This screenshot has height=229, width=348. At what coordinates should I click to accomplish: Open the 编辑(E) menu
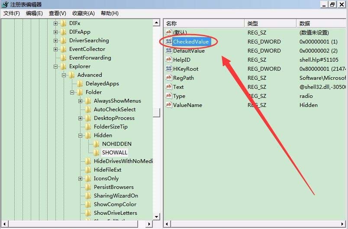[34, 13]
